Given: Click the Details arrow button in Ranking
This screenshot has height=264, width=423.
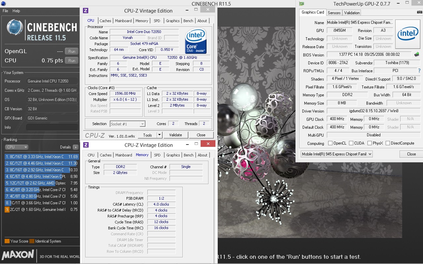Looking at the screenshot, I should pyautogui.click(x=76, y=147).
